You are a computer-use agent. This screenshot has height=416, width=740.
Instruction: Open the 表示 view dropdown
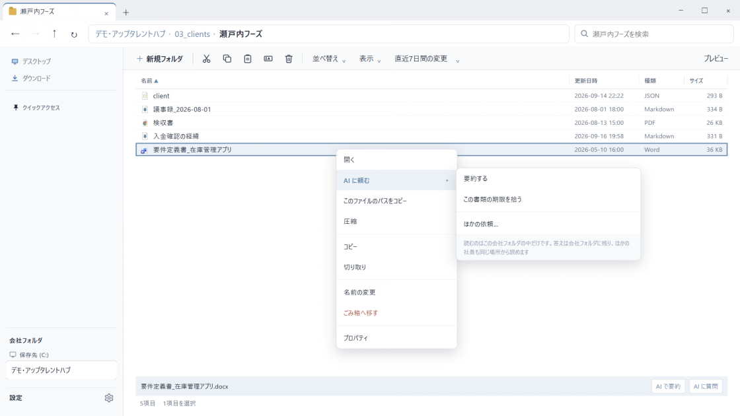tap(370, 59)
